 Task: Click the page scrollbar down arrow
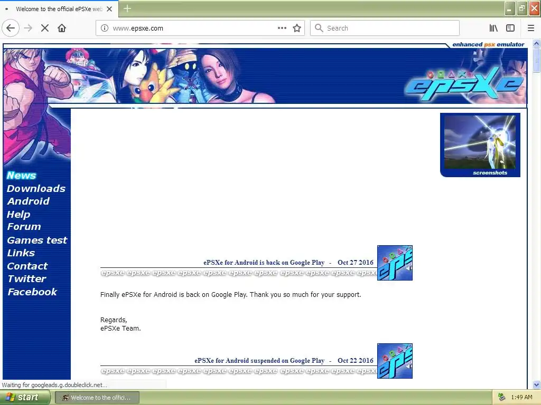[536, 384]
